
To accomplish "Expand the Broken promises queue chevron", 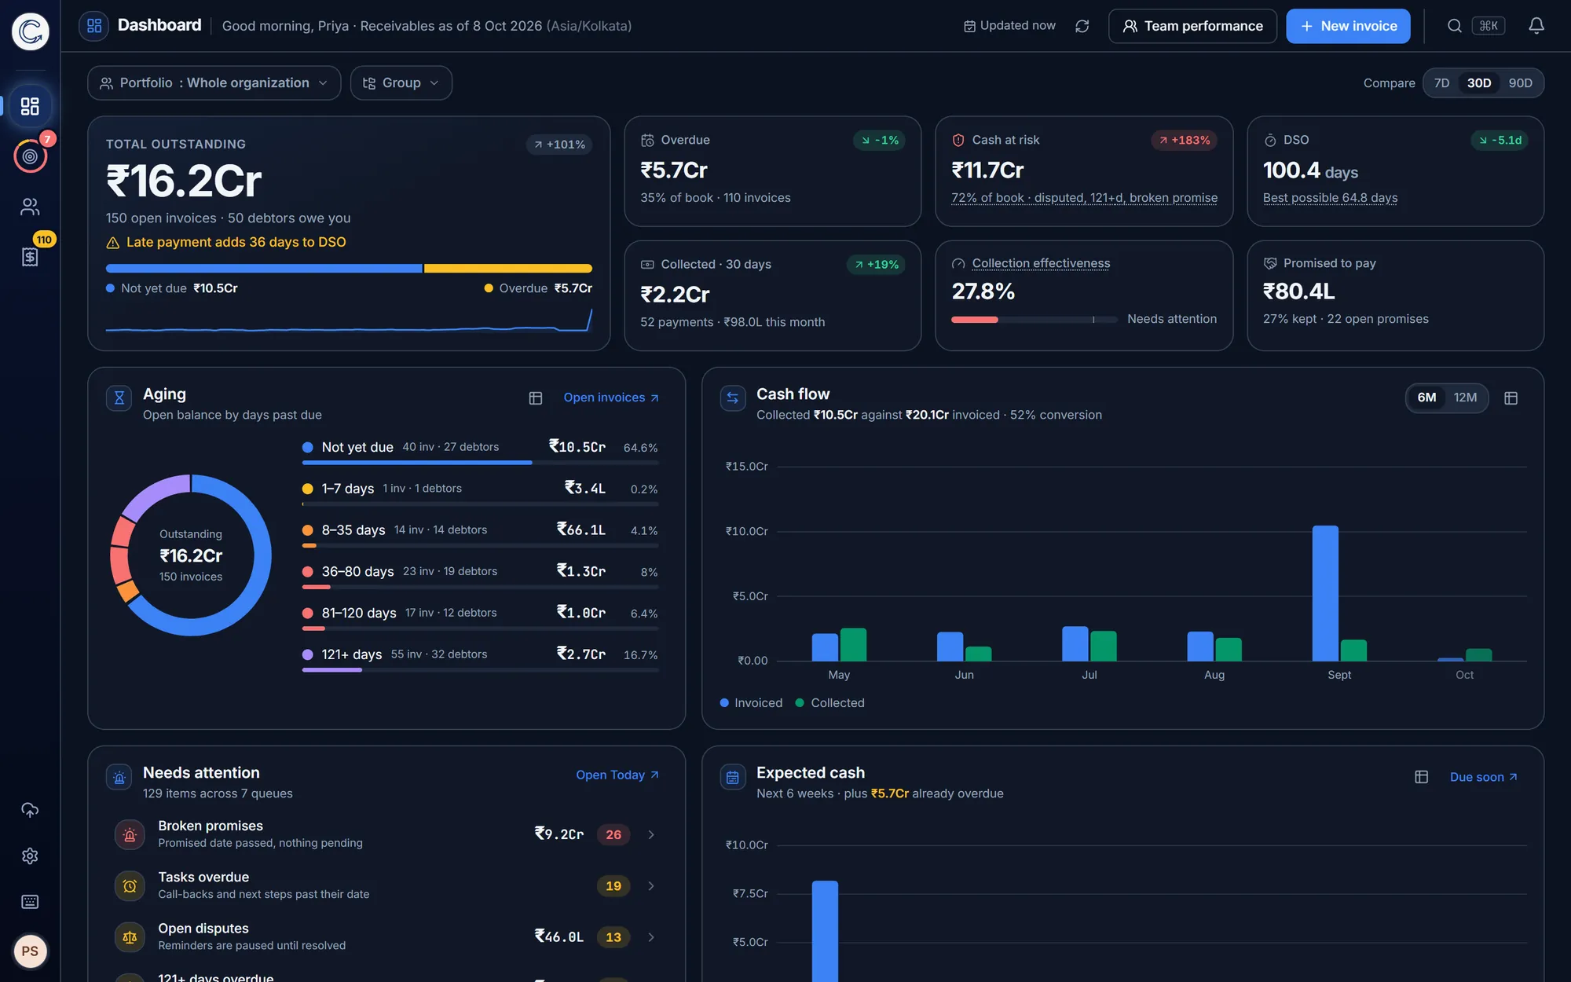I will click(651, 834).
